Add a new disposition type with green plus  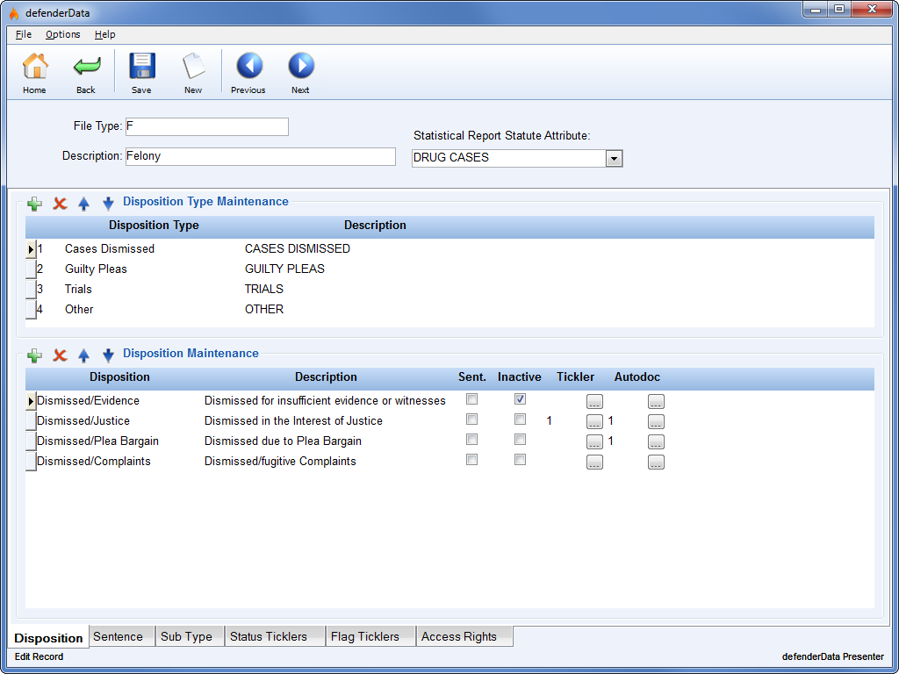(35, 203)
